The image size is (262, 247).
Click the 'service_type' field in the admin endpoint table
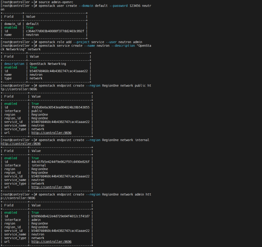click(x=15, y=238)
